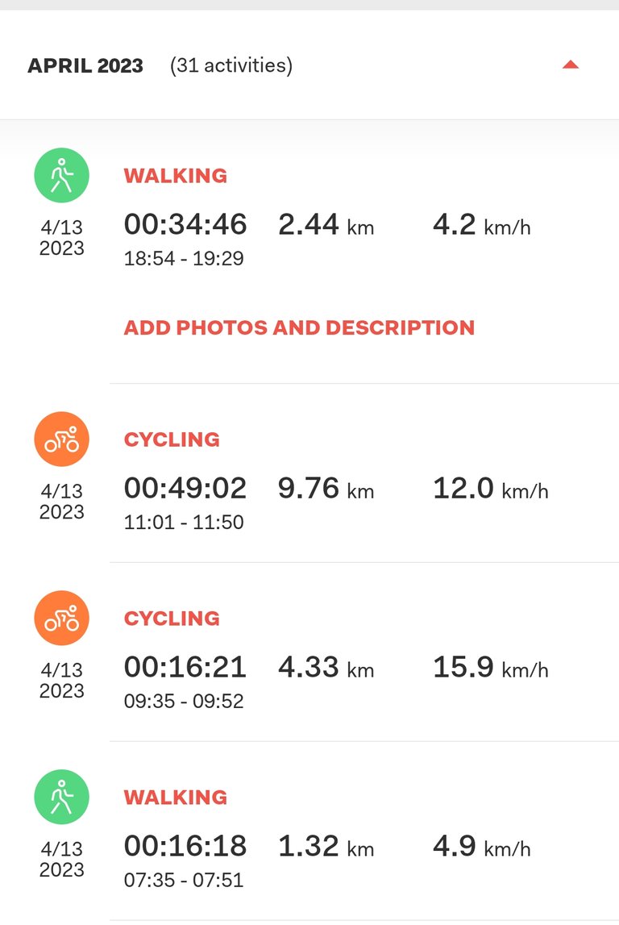Tap the 11:01 - 11:50 time range
Image resolution: width=619 pixels, height=925 pixels.
tap(183, 522)
